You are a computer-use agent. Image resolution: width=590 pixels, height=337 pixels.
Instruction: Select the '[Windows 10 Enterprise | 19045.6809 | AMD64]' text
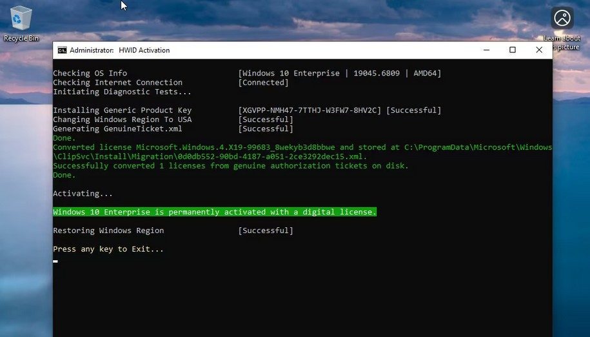coord(339,73)
